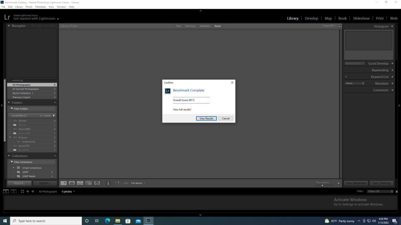Open the Local Disk (C:) volume dropdown
Screen dimensions: 401x225
54,116
